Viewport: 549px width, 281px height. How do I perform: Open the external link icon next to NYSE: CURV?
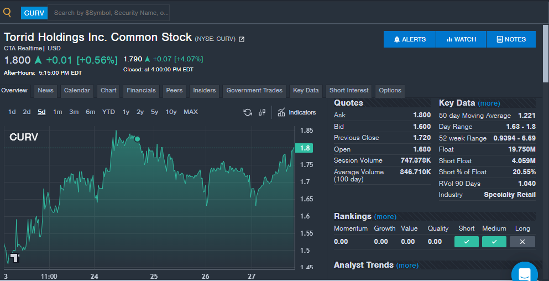241,39
